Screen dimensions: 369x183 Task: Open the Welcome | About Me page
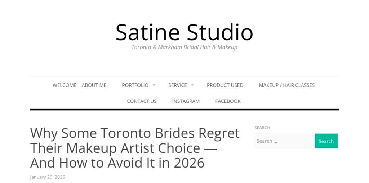[x=79, y=85]
